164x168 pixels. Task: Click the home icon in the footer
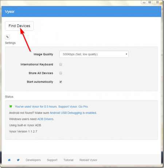9,160
